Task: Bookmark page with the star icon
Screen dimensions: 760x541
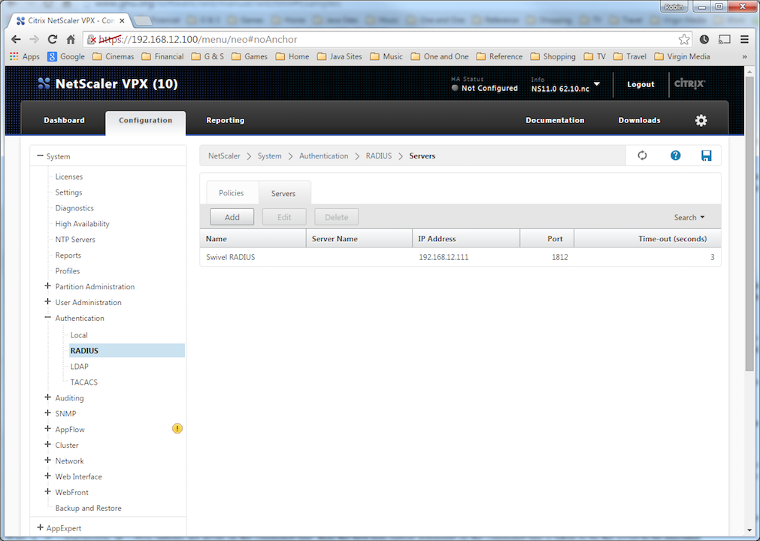Action: click(683, 39)
